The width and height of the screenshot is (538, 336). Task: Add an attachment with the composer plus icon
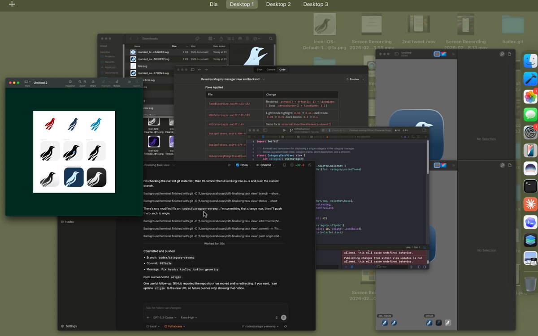(x=148, y=318)
